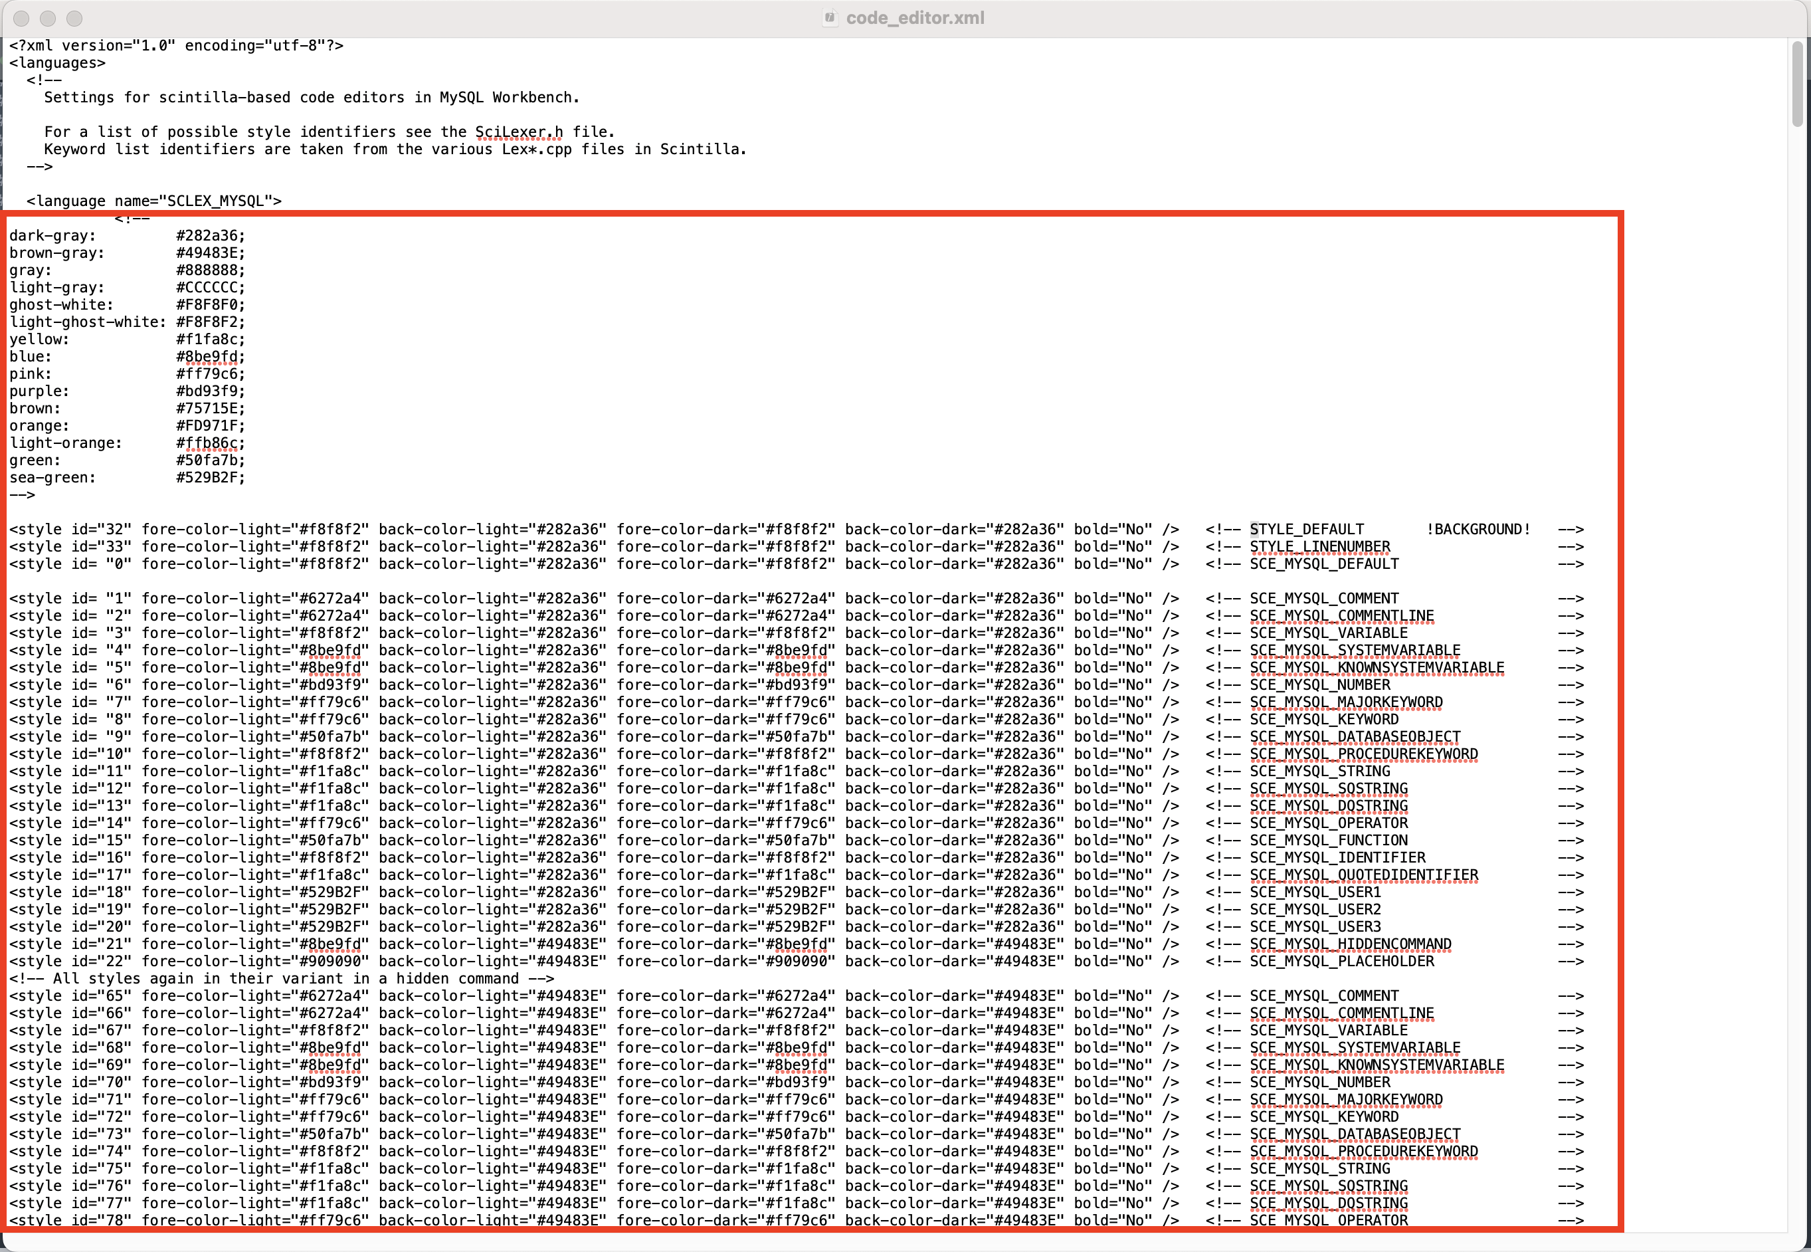Screen dimensions: 1811x1252
Task: Click the code_editor.xml window title
Action: tap(914, 18)
